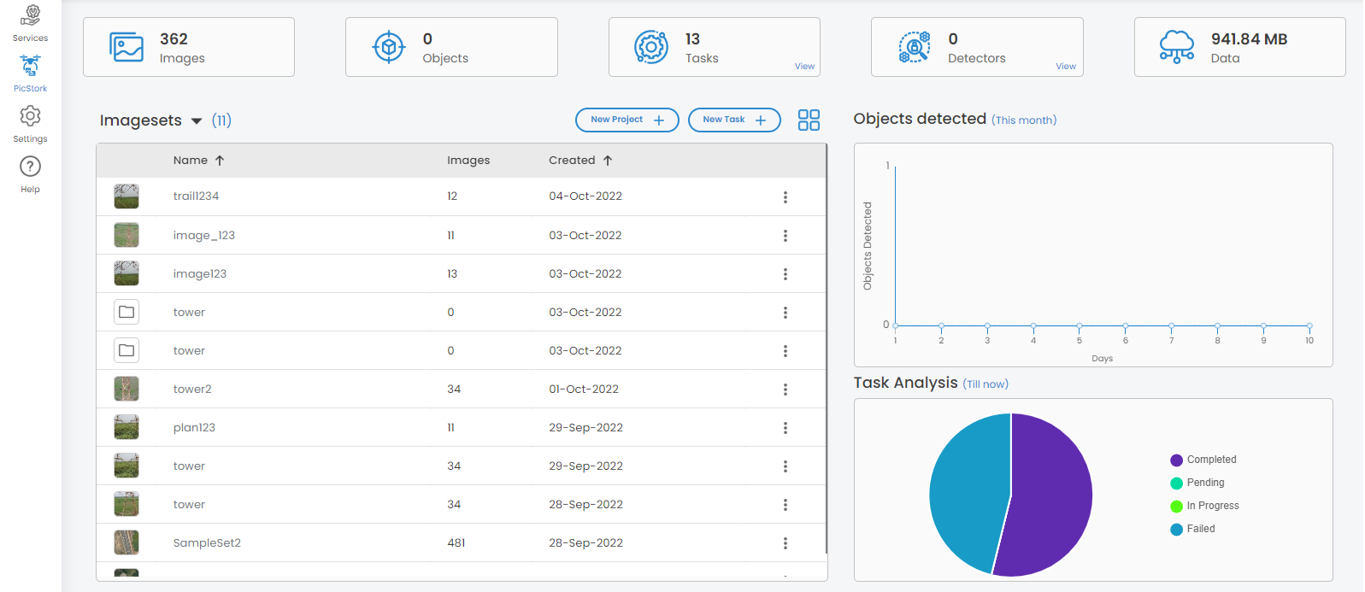The height and width of the screenshot is (592, 1365).
Task: Click the 04-Oct-2022 created date
Action: pyautogui.click(x=585, y=196)
